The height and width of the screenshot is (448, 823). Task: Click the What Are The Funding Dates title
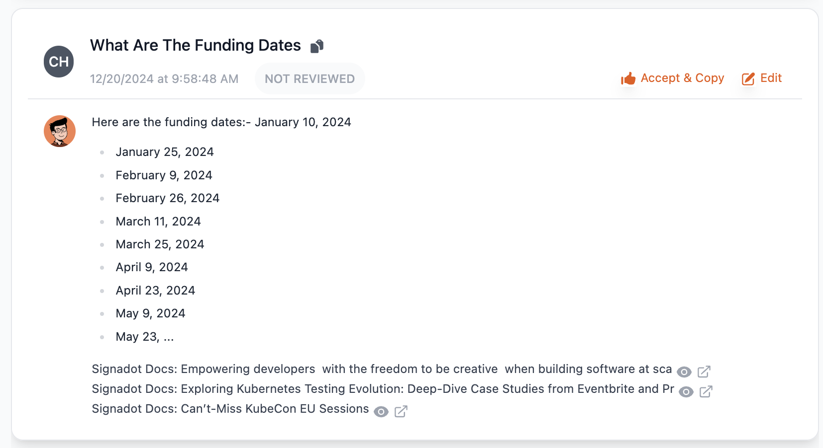point(195,45)
